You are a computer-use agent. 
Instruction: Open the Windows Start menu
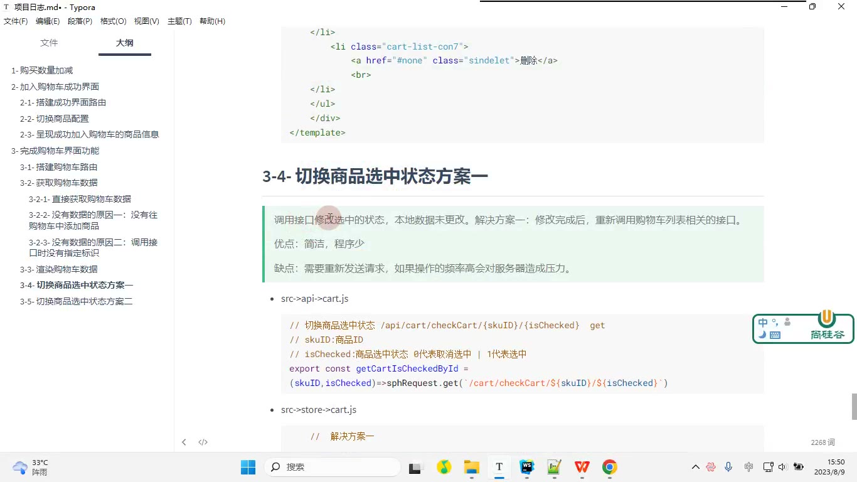pyautogui.click(x=248, y=467)
